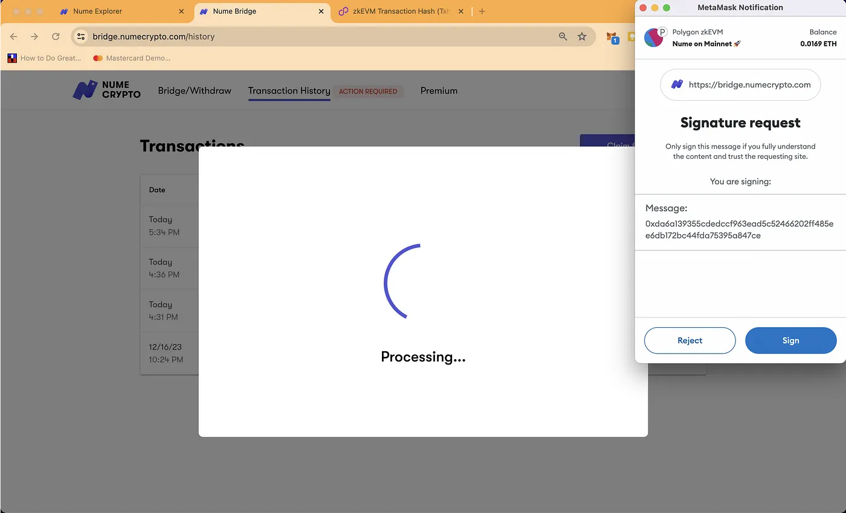Screen dimensions: 846x513
Task: Click the Nume icon in the origin pill
Action: [677, 84]
